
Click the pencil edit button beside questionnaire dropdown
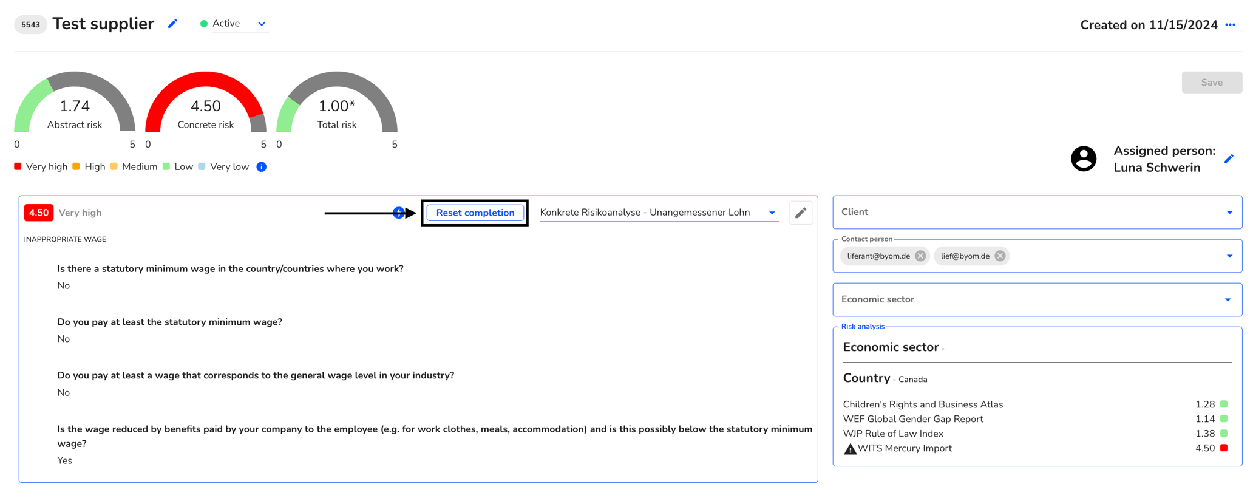[801, 213]
